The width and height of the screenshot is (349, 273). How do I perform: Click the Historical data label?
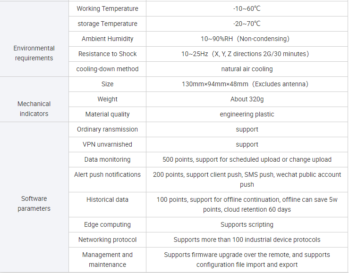[x=108, y=199]
